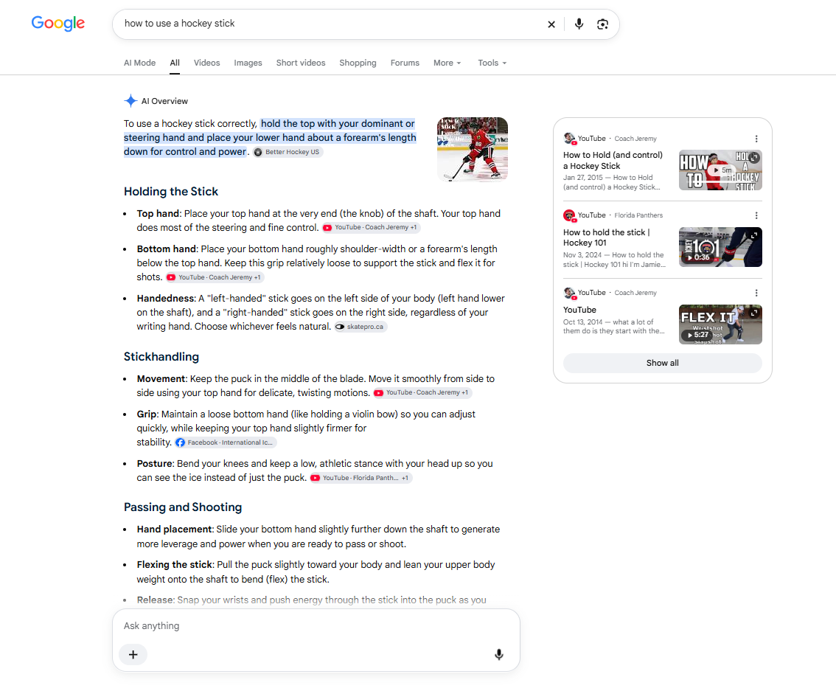Open YouTube Coach Jeremy source after Bottom hand
Screen dimensions: 836x691
coord(215,277)
